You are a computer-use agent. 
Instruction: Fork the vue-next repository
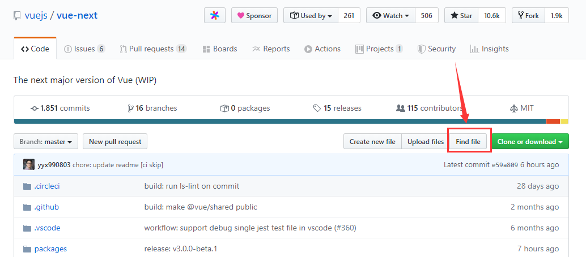pyautogui.click(x=528, y=16)
